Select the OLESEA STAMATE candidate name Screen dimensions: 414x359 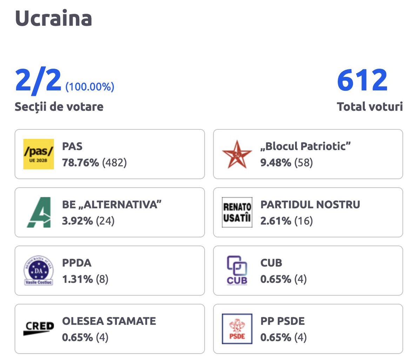tap(109, 321)
